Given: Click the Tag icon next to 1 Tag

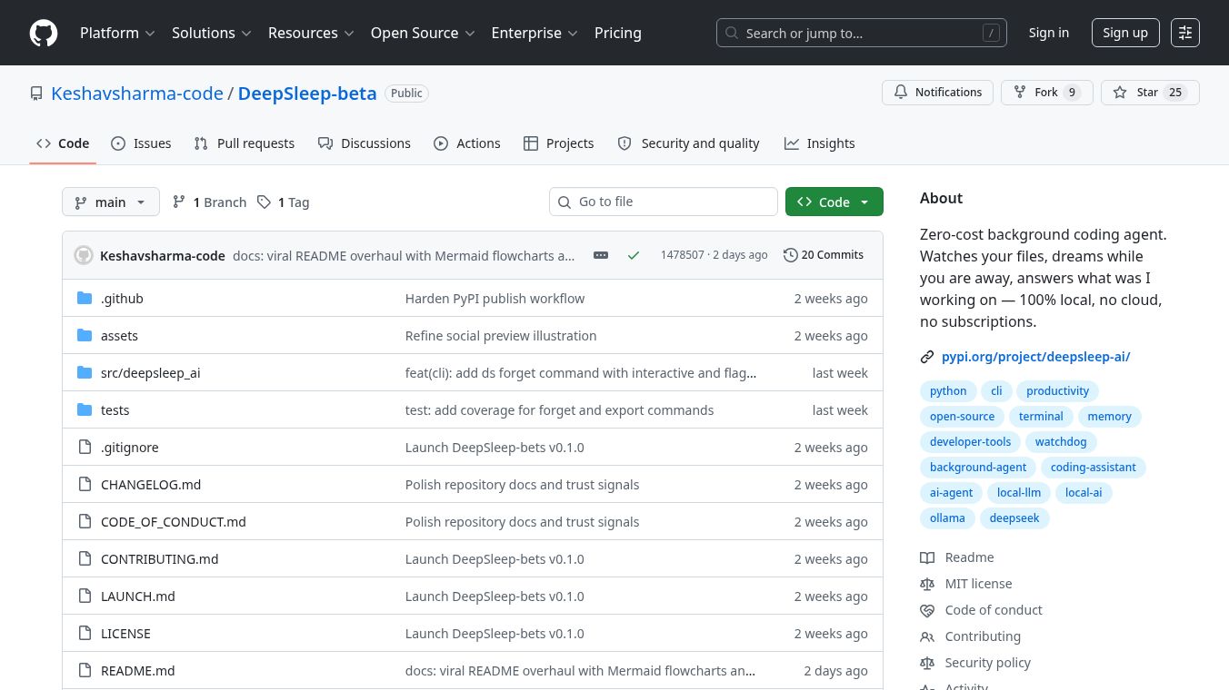Looking at the screenshot, I should [264, 202].
